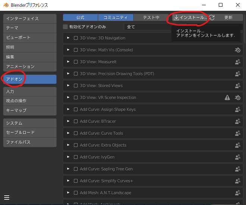Click community icon on A.N.T.Landscape row

tap(237, 193)
